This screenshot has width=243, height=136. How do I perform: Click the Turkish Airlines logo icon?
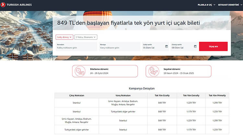(3, 5)
